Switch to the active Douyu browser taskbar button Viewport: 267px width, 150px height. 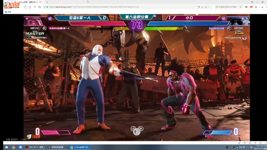(80, 147)
